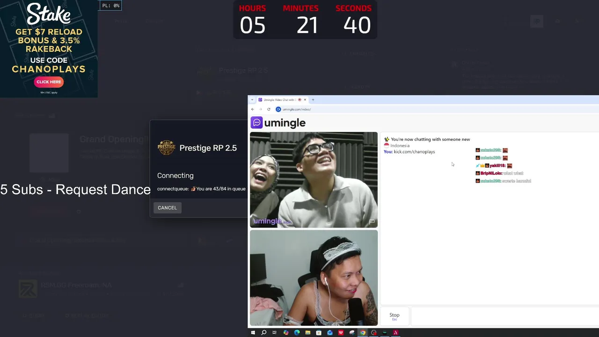
Task: Go back in the Chrome browser
Action: 253,109
